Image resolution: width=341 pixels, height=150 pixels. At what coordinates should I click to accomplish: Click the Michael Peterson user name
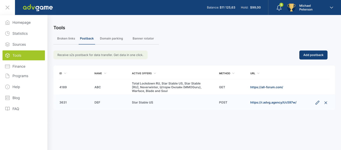click(306, 7)
